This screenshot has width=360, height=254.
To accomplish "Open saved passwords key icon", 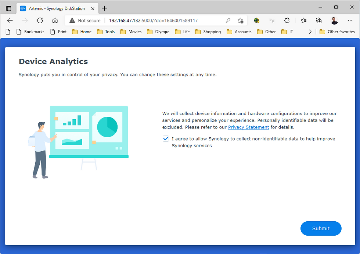I will pyautogui.click(x=228, y=21).
